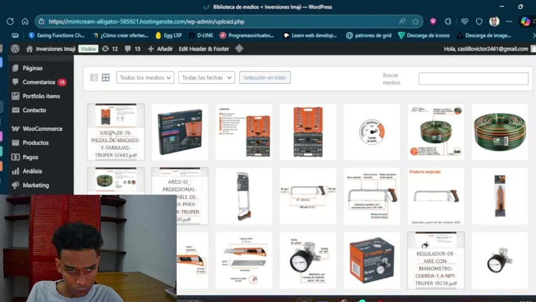Open browser profile avatar
Image resolution: width=536 pixels, height=302 pixels.
click(494, 21)
